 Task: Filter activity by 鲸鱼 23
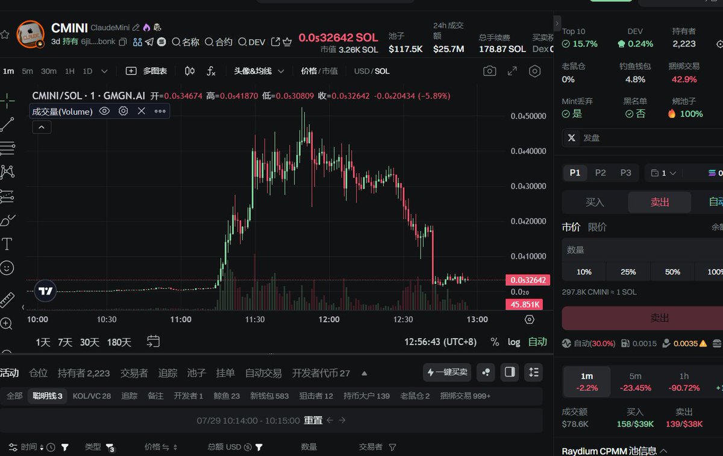(x=227, y=396)
